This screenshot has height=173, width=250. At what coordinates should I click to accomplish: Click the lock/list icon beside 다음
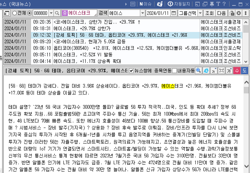click(x=232, y=13)
